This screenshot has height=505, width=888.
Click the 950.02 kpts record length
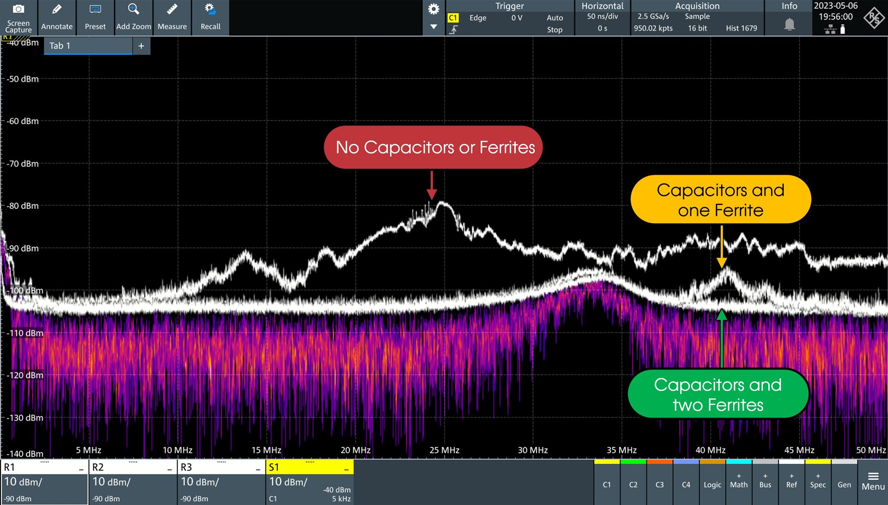[x=653, y=28]
